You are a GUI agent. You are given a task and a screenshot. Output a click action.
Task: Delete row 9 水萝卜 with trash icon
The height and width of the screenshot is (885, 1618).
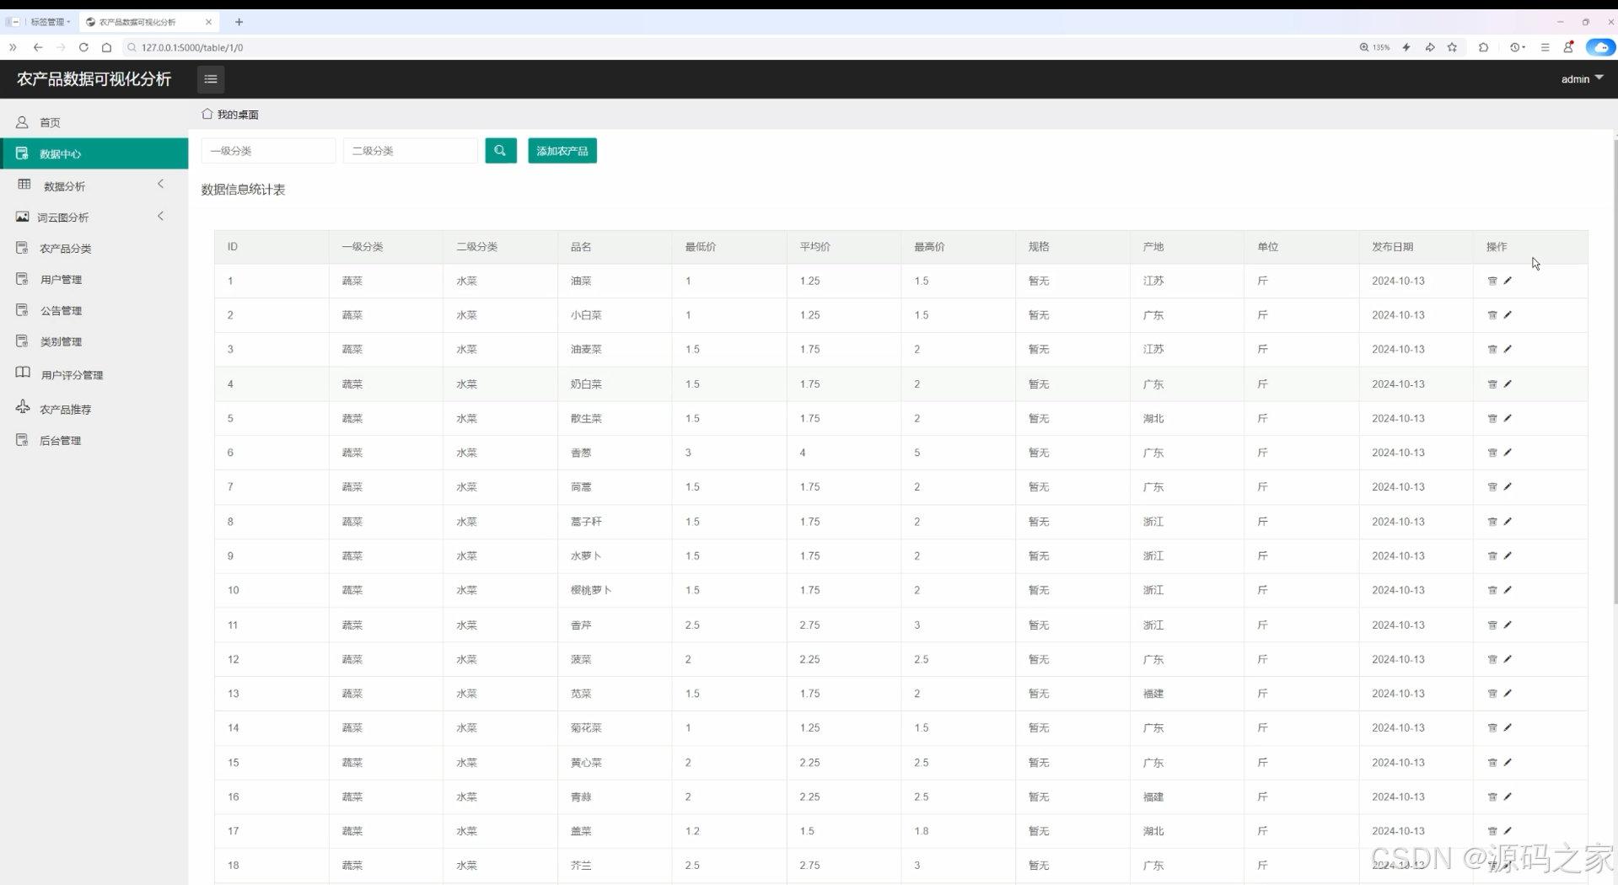1492,556
